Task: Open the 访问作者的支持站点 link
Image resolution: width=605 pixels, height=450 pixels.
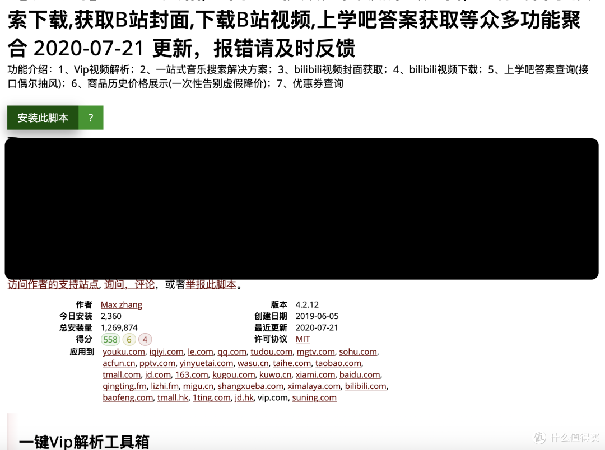Action: click(53, 284)
